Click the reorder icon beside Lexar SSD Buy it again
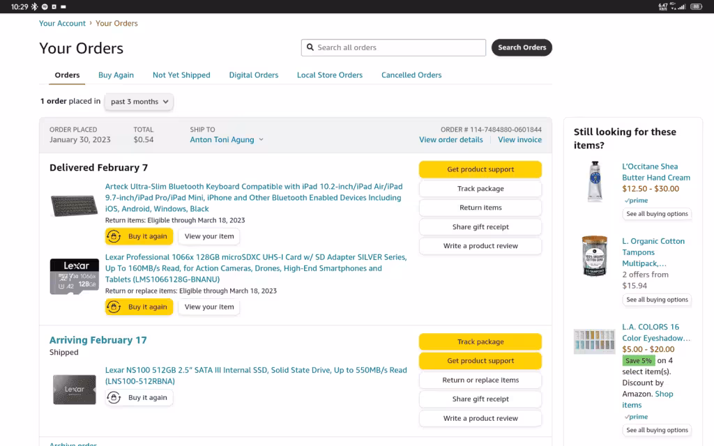714x446 pixels. click(114, 397)
